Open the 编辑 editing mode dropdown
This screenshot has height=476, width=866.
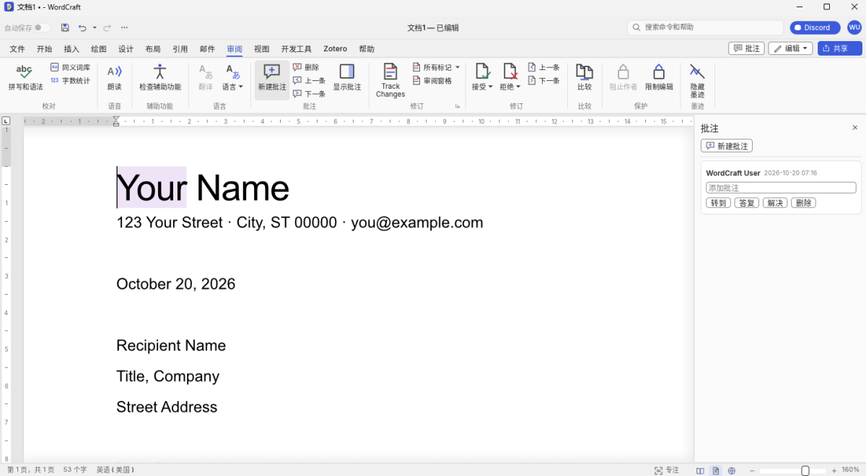(791, 48)
